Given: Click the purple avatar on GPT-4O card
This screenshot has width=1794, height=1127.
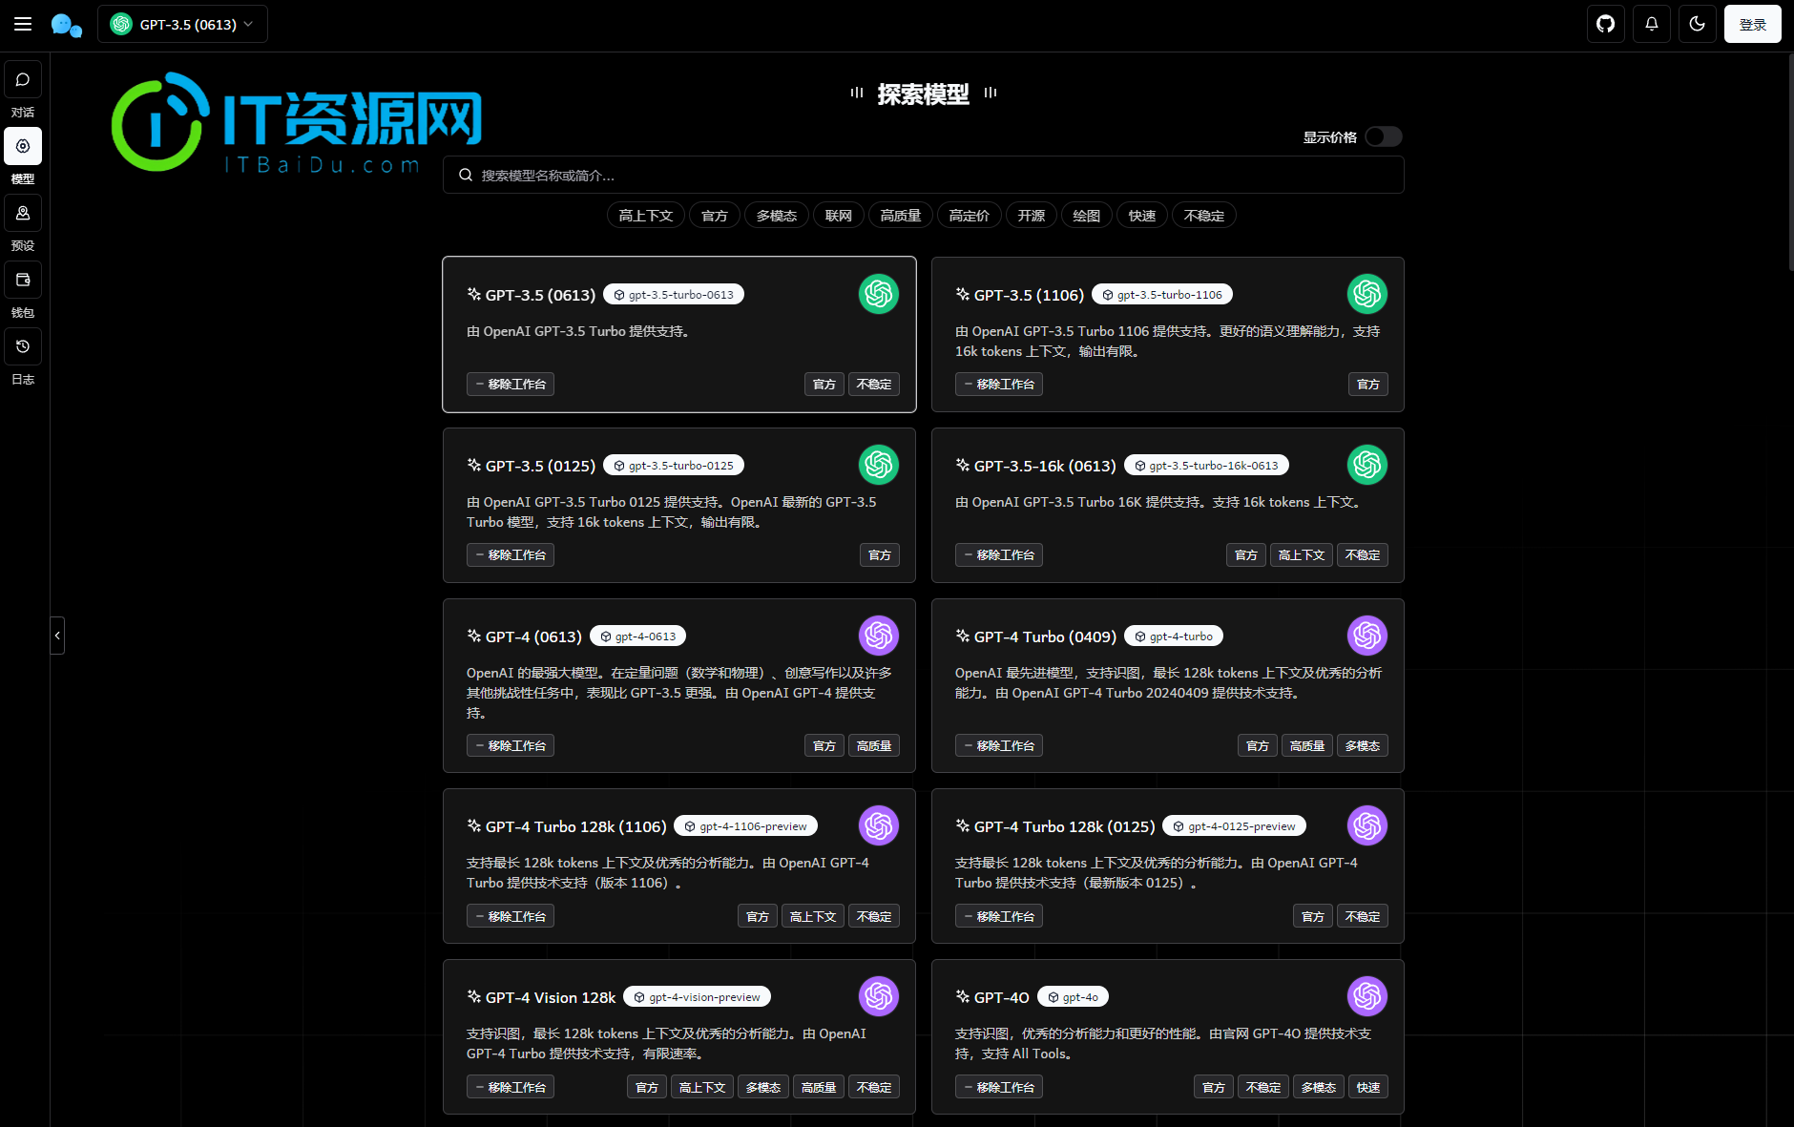Looking at the screenshot, I should (x=1367, y=996).
